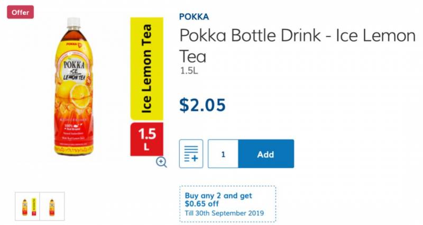Click the Till 30th September 2019 expiry text
The image size is (423, 225).
pos(224,213)
